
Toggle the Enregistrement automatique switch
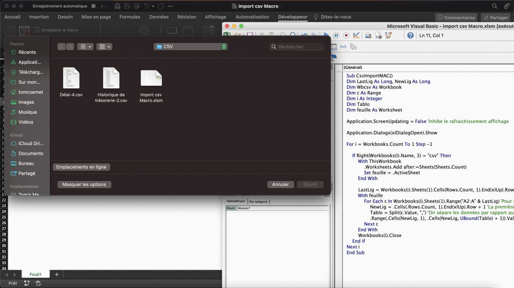(97, 6)
